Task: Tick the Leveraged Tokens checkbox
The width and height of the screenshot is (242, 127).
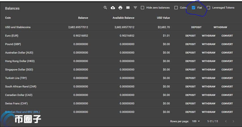Action: (x=208, y=8)
